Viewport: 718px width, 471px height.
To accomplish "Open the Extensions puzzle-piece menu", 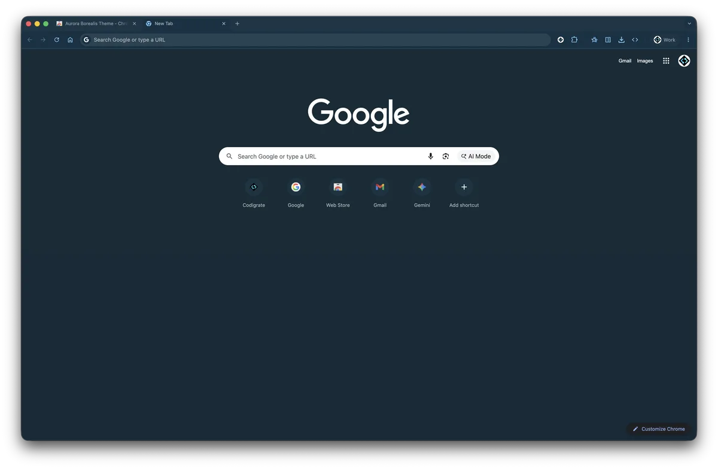I will pos(574,40).
